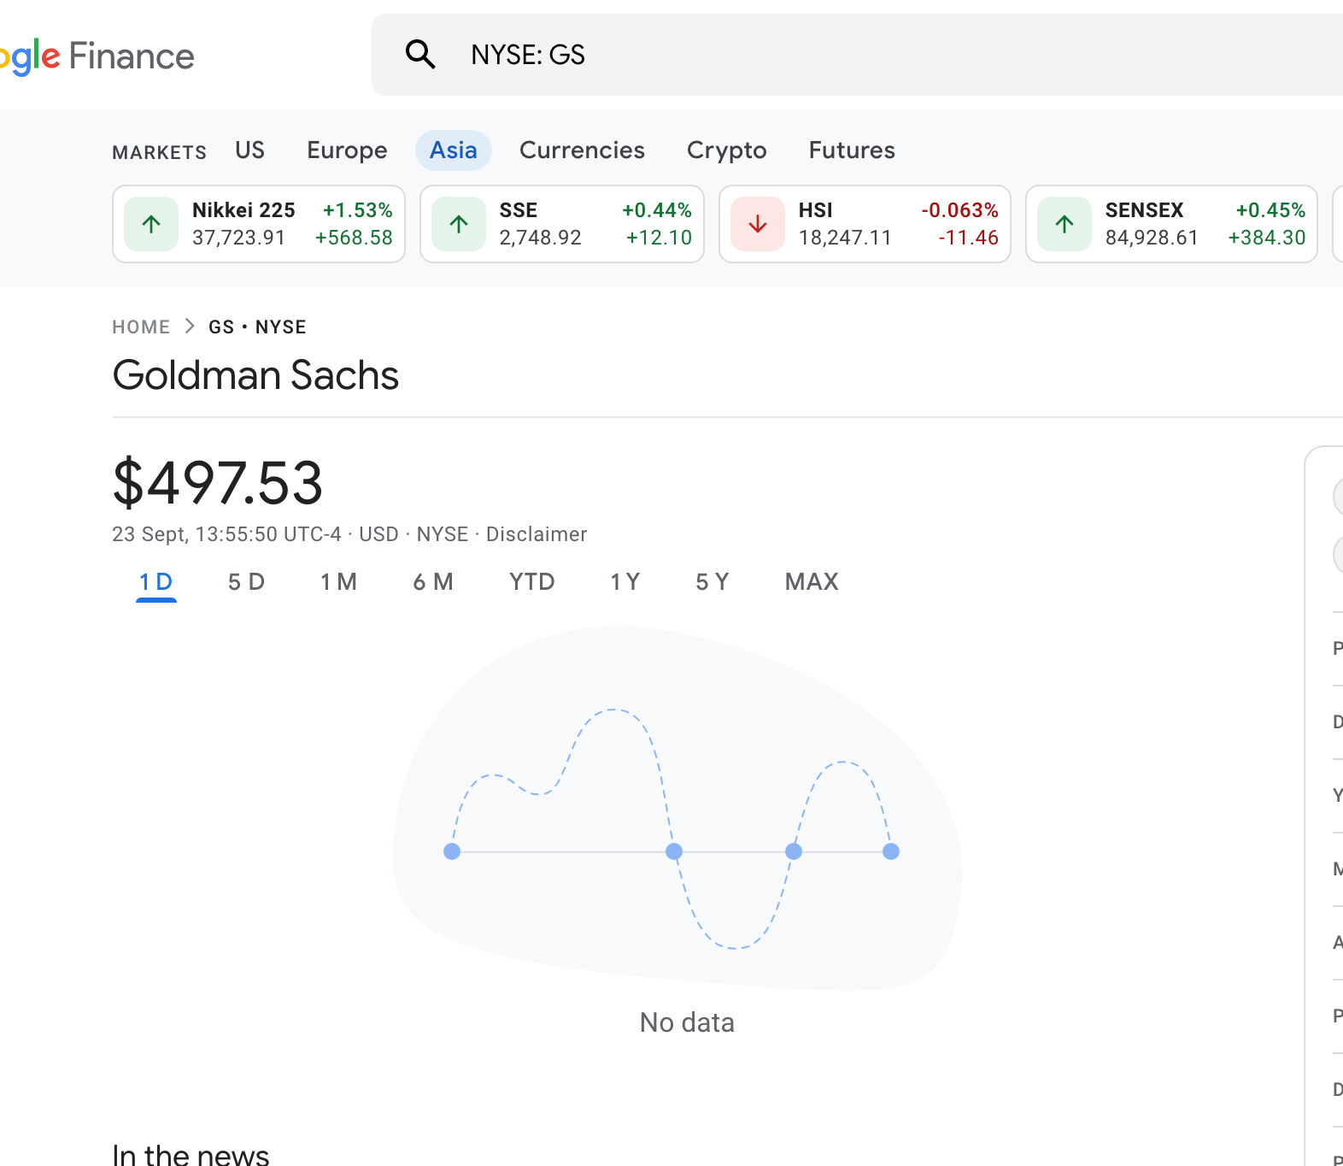
Task: Open the Google Finance logo
Action: point(97,56)
